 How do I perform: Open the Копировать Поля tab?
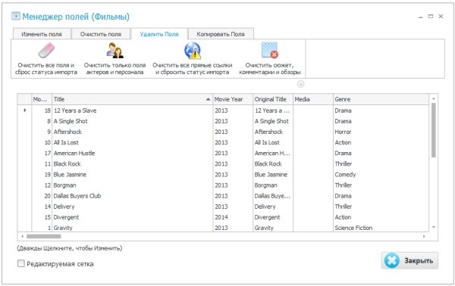click(221, 34)
